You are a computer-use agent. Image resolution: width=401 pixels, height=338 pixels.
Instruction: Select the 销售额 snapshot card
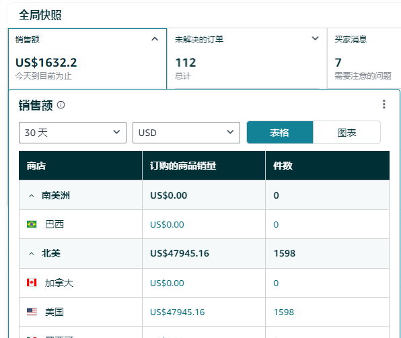[x=87, y=59]
